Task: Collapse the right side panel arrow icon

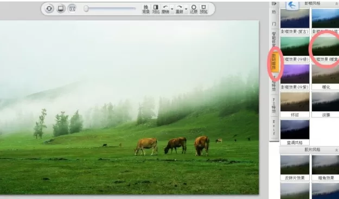Action: (274, 3)
